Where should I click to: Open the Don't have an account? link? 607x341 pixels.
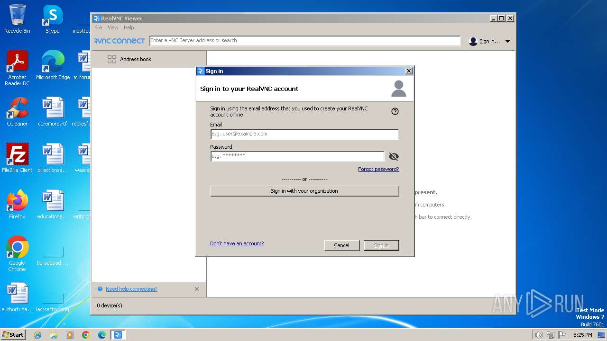[237, 243]
